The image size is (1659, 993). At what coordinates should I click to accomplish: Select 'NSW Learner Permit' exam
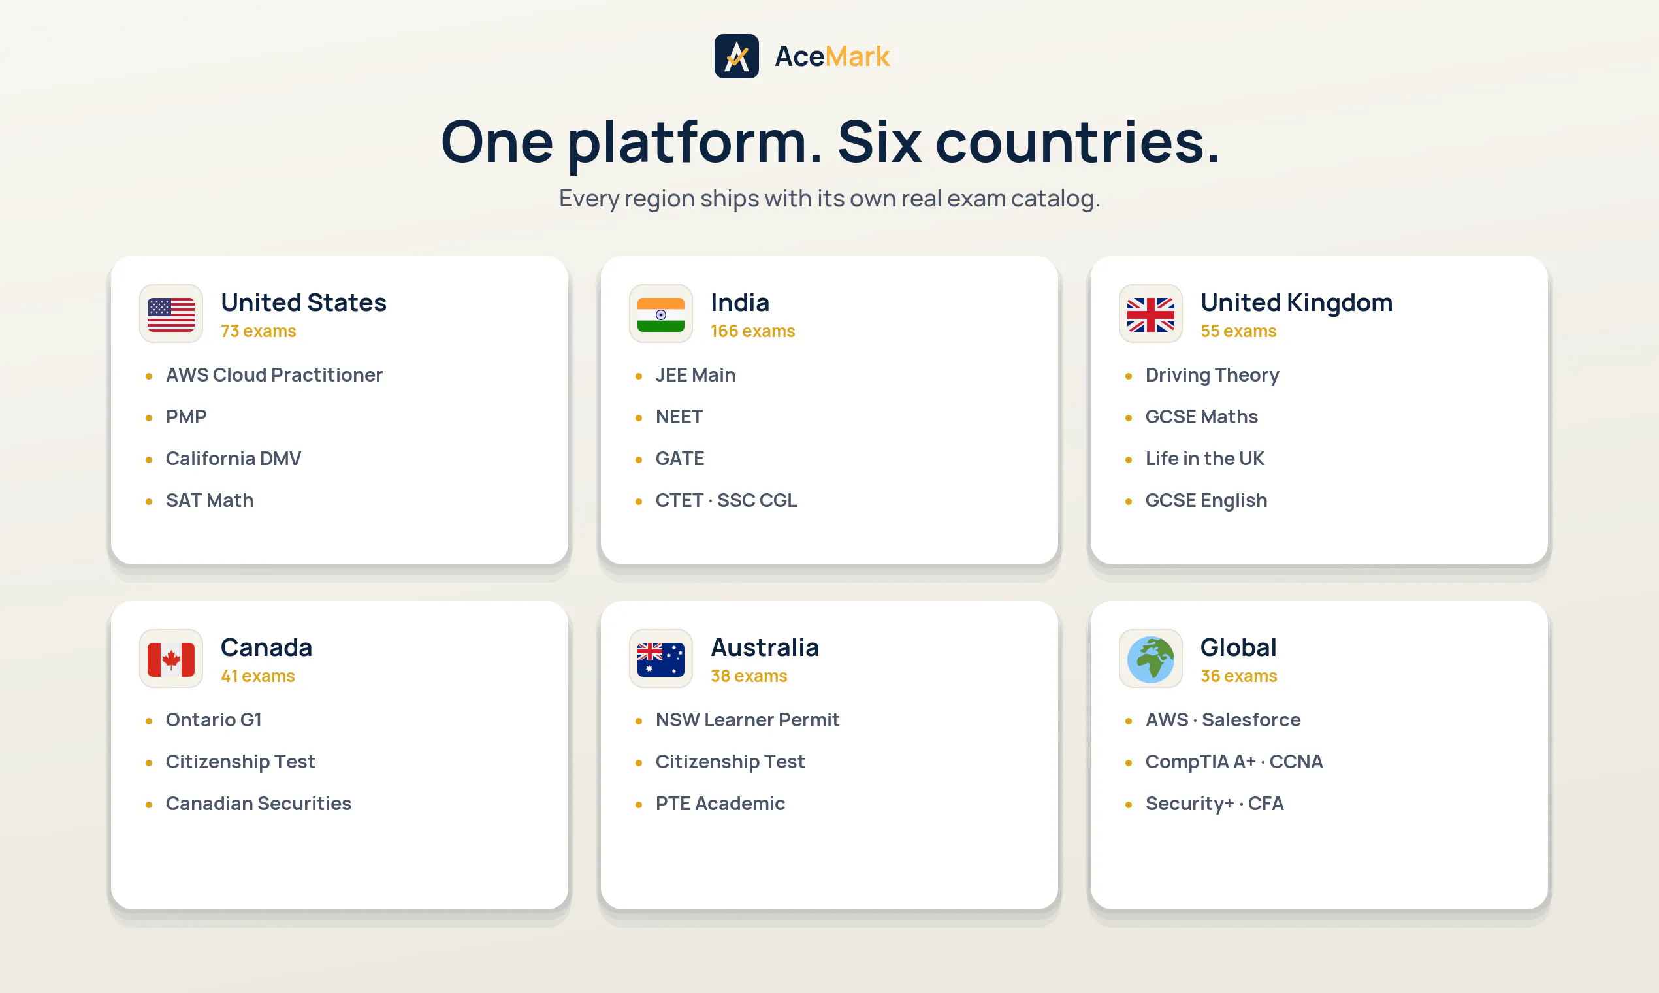(x=747, y=719)
